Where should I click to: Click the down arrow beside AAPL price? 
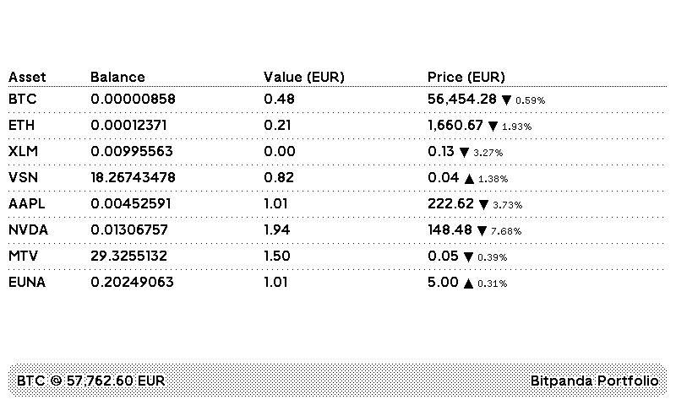click(483, 205)
